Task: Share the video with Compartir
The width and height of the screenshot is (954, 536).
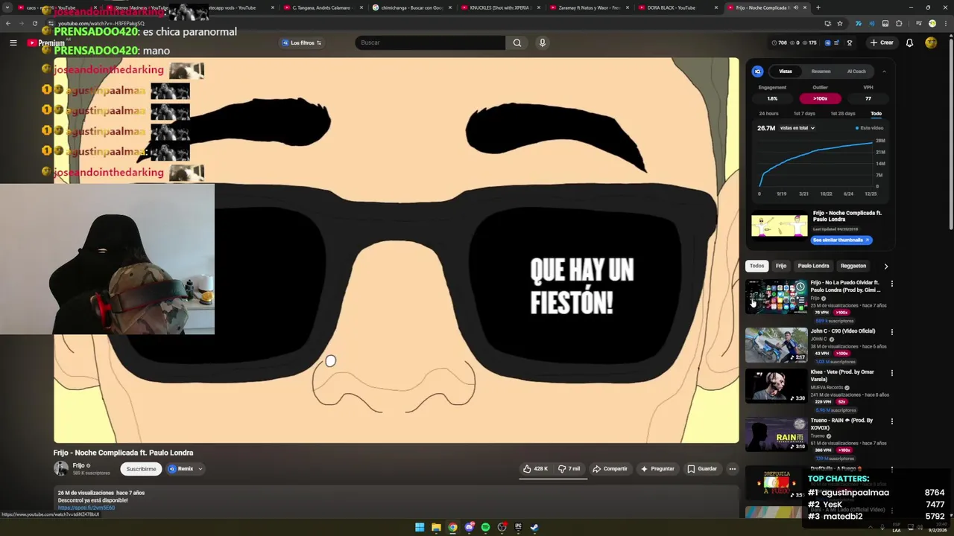Action: [610, 469]
